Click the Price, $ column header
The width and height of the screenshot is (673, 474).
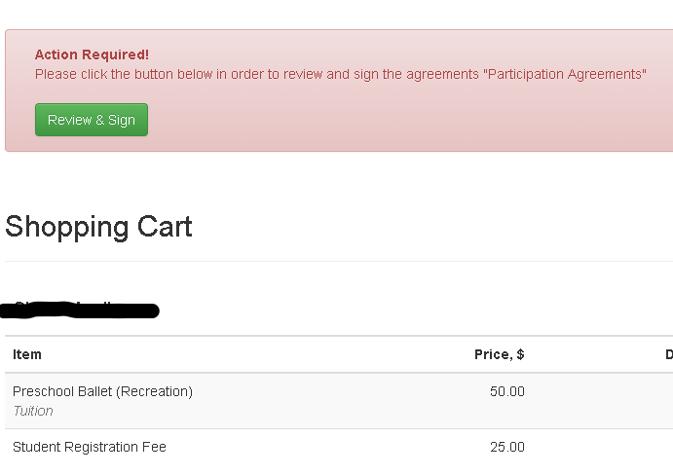[499, 354]
